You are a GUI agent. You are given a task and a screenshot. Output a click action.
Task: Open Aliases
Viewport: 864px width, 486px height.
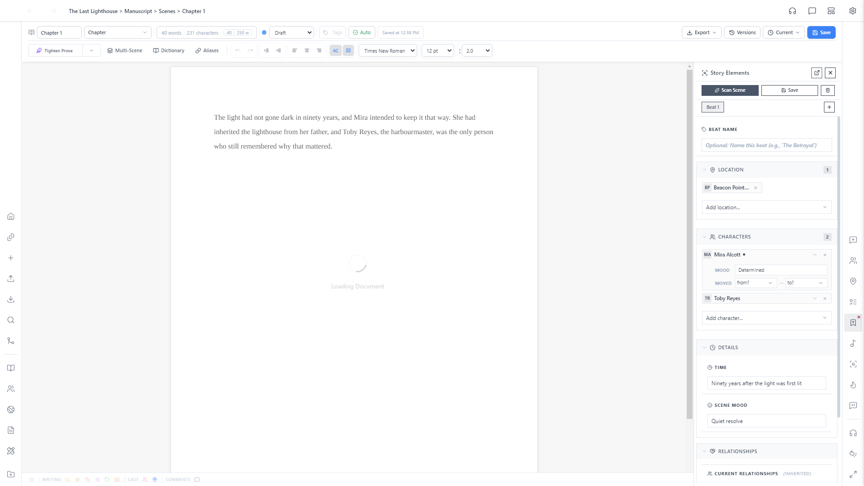coord(207,50)
